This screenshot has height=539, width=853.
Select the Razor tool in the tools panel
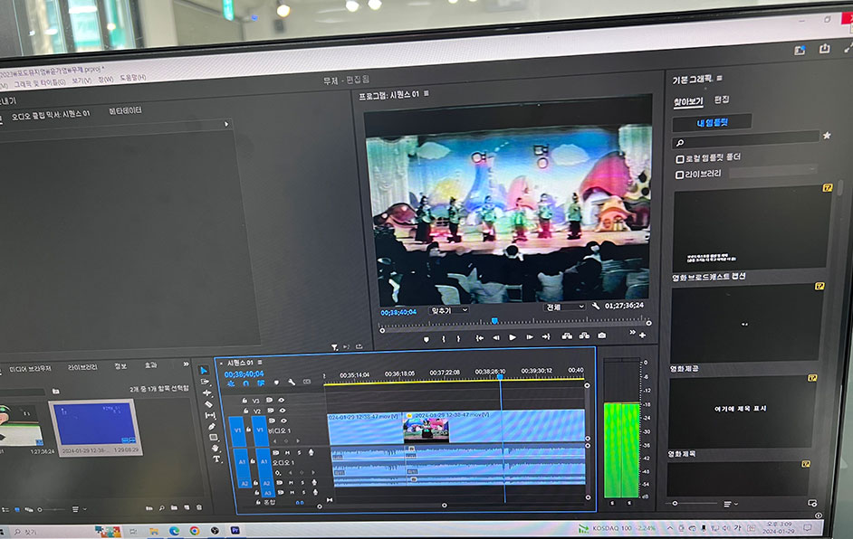click(x=209, y=404)
